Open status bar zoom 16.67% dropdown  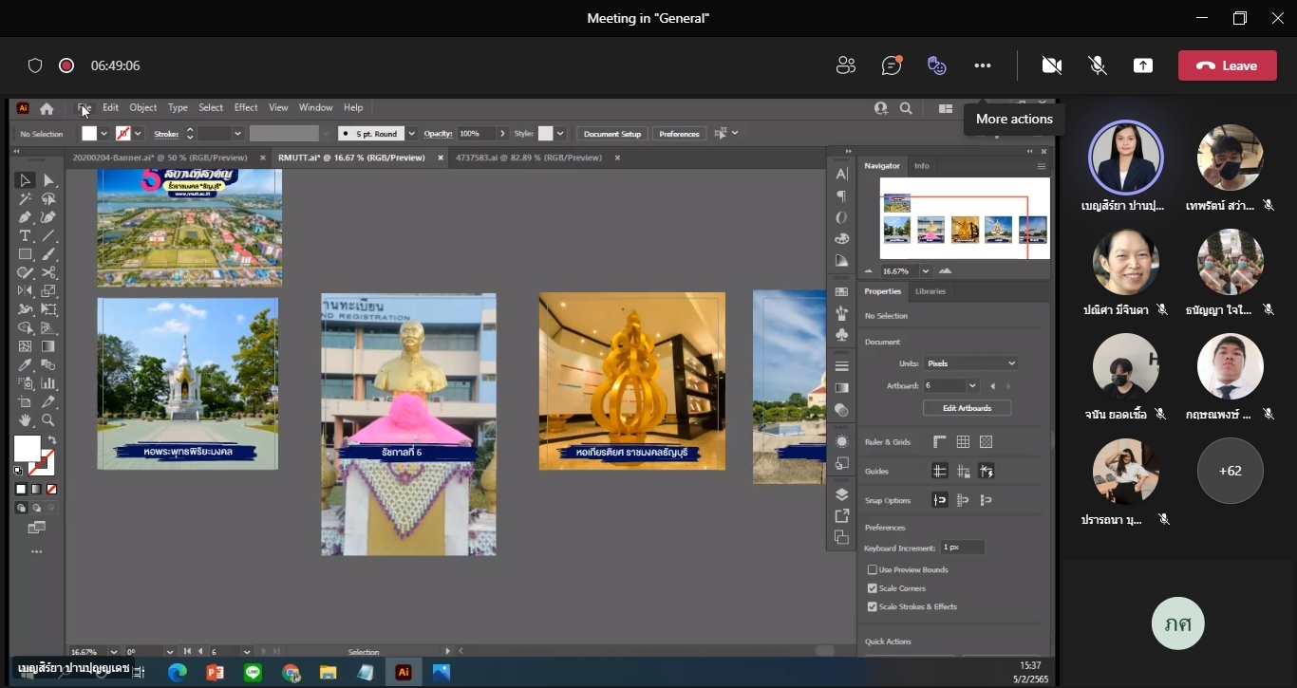pyautogui.click(x=113, y=652)
